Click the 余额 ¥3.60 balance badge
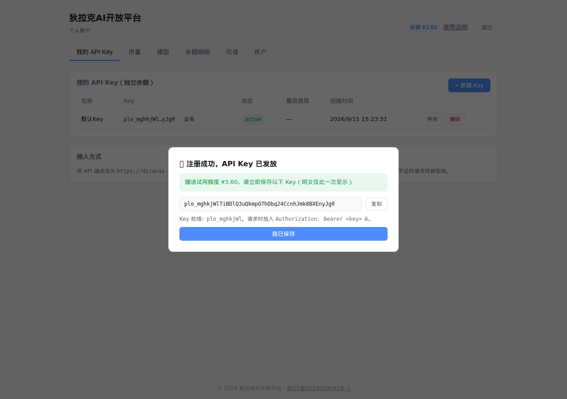This screenshot has width=567, height=399. click(x=423, y=27)
